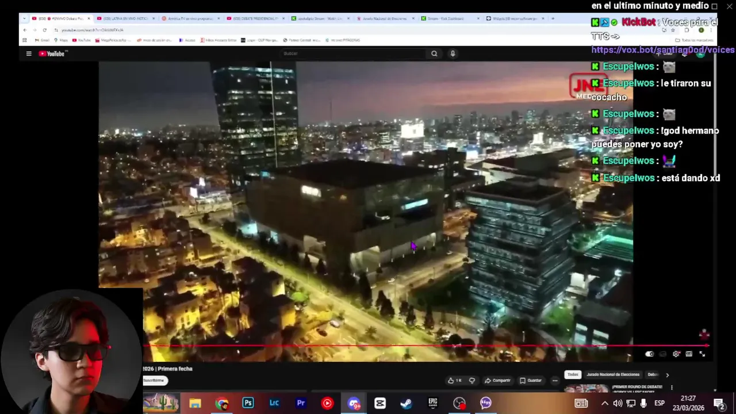The width and height of the screenshot is (736, 414).
Task: Launch Photoshop from taskbar
Action: click(248, 403)
